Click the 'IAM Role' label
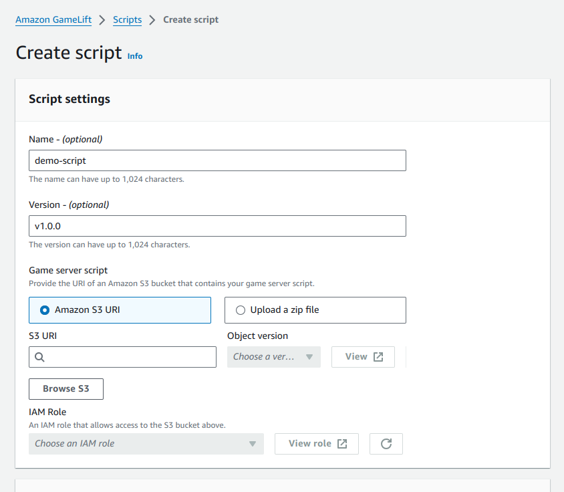Screen dimensions: 564x492 tap(47, 412)
